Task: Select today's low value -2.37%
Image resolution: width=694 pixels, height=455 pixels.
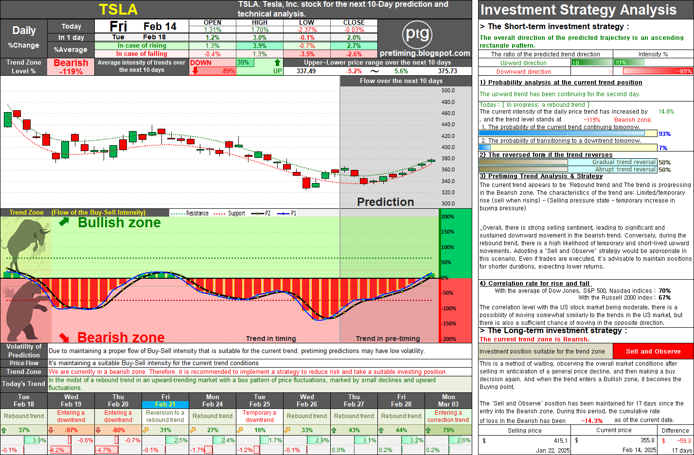Action: 307,30
